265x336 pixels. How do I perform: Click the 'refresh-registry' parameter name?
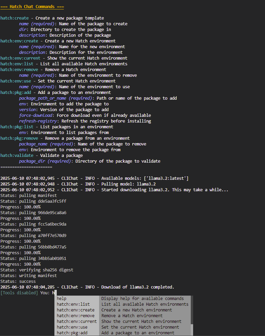tap(38, 121)
